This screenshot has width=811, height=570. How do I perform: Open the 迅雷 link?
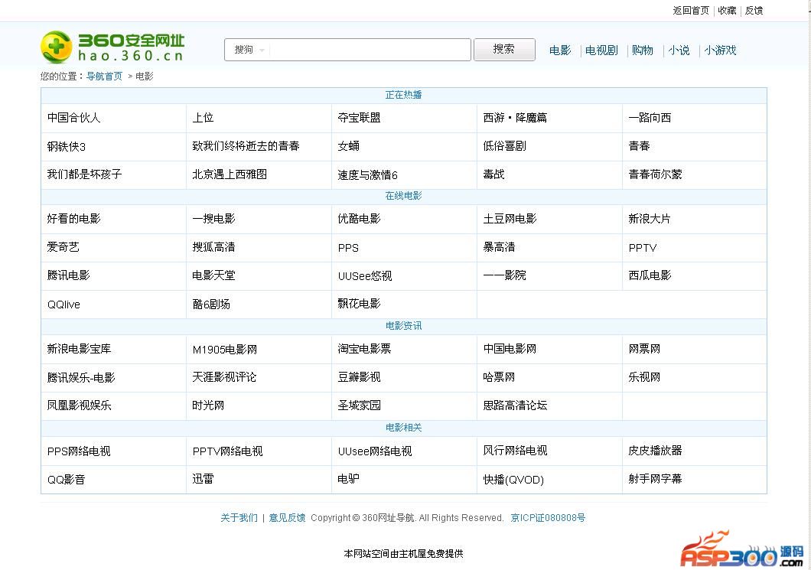pos(203,479)
